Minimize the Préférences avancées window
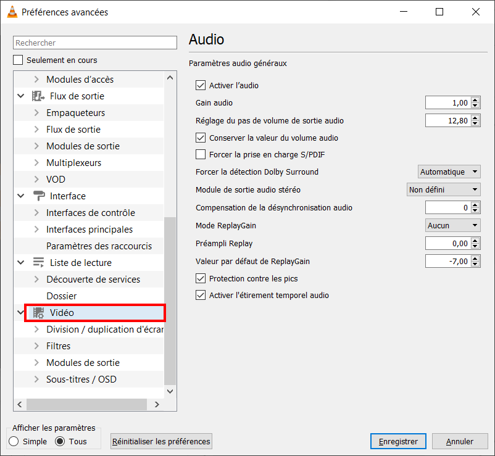The image size is (495, 456). (x=404, y=12)
